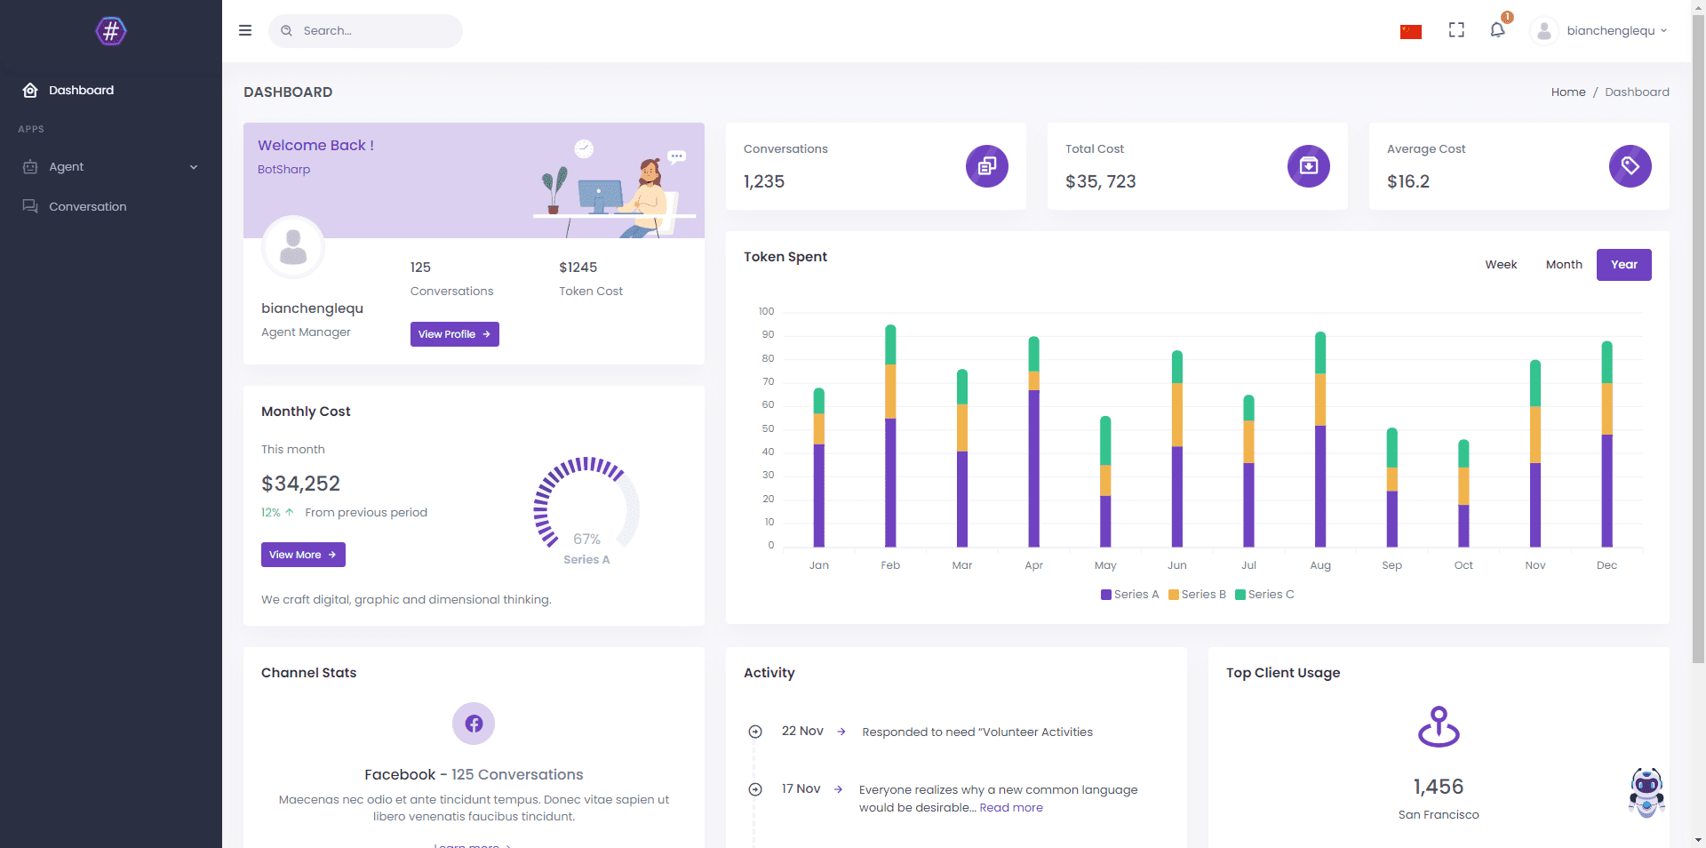Click the 17 Nov activity circle icon

[x=755, y=789]
